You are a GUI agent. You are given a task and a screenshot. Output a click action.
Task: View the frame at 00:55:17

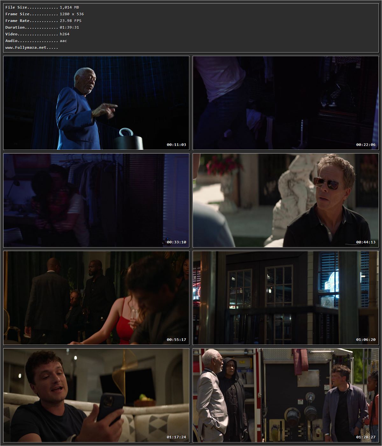click(x=96, y=298)
